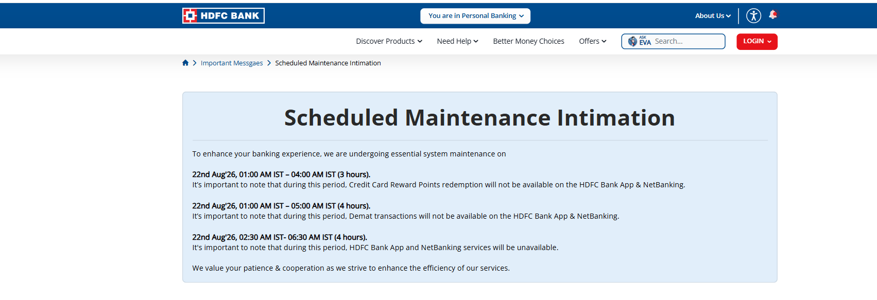The width and height of the screenshot is (877, 300).
Task: Expand the About Us menu
Action: tap(713, 16)
